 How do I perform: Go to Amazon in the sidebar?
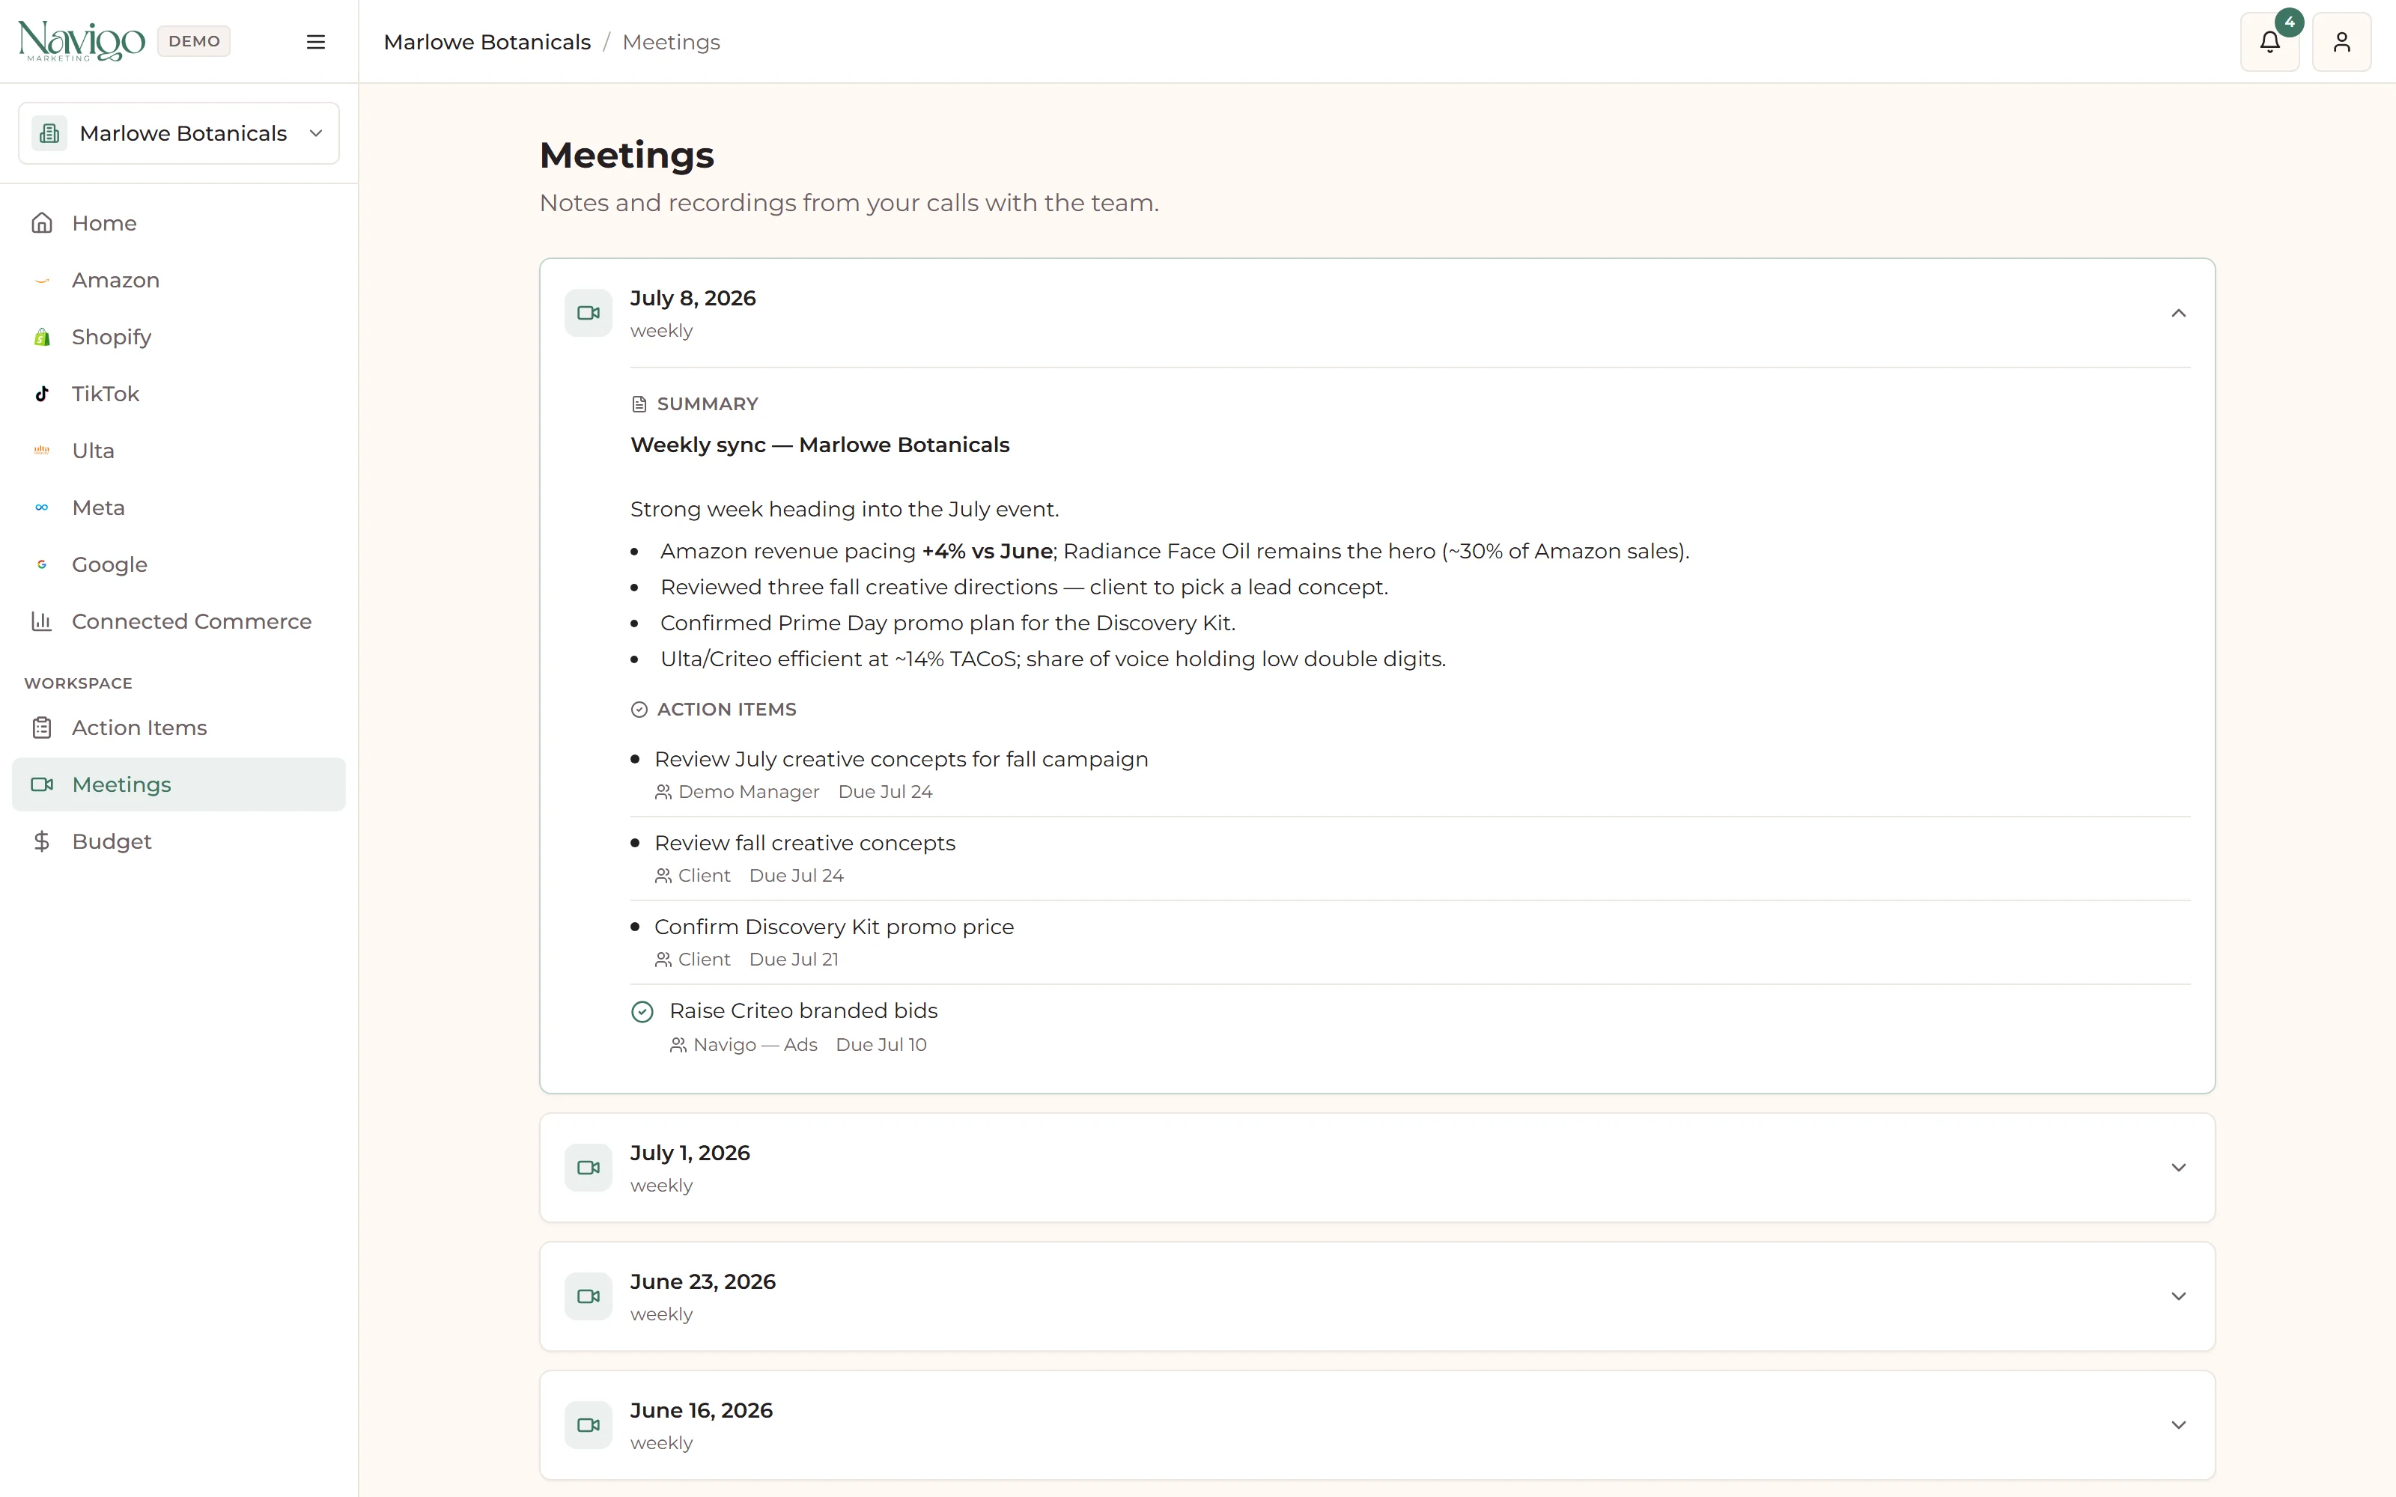[179, 280]
